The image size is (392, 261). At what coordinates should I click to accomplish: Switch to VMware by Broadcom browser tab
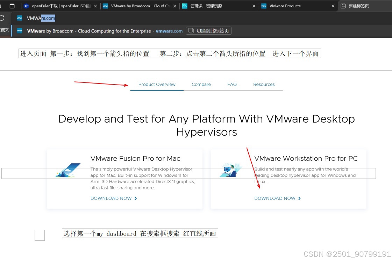coord(140,6)
